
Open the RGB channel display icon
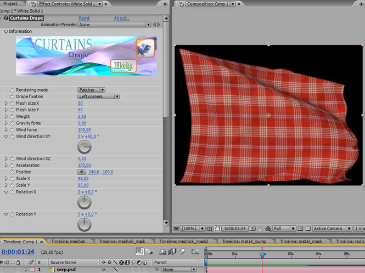click(x=268, y=229)
